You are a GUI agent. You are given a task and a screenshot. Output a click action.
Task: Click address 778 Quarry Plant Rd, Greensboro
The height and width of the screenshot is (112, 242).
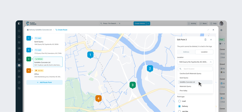(48, 53)
